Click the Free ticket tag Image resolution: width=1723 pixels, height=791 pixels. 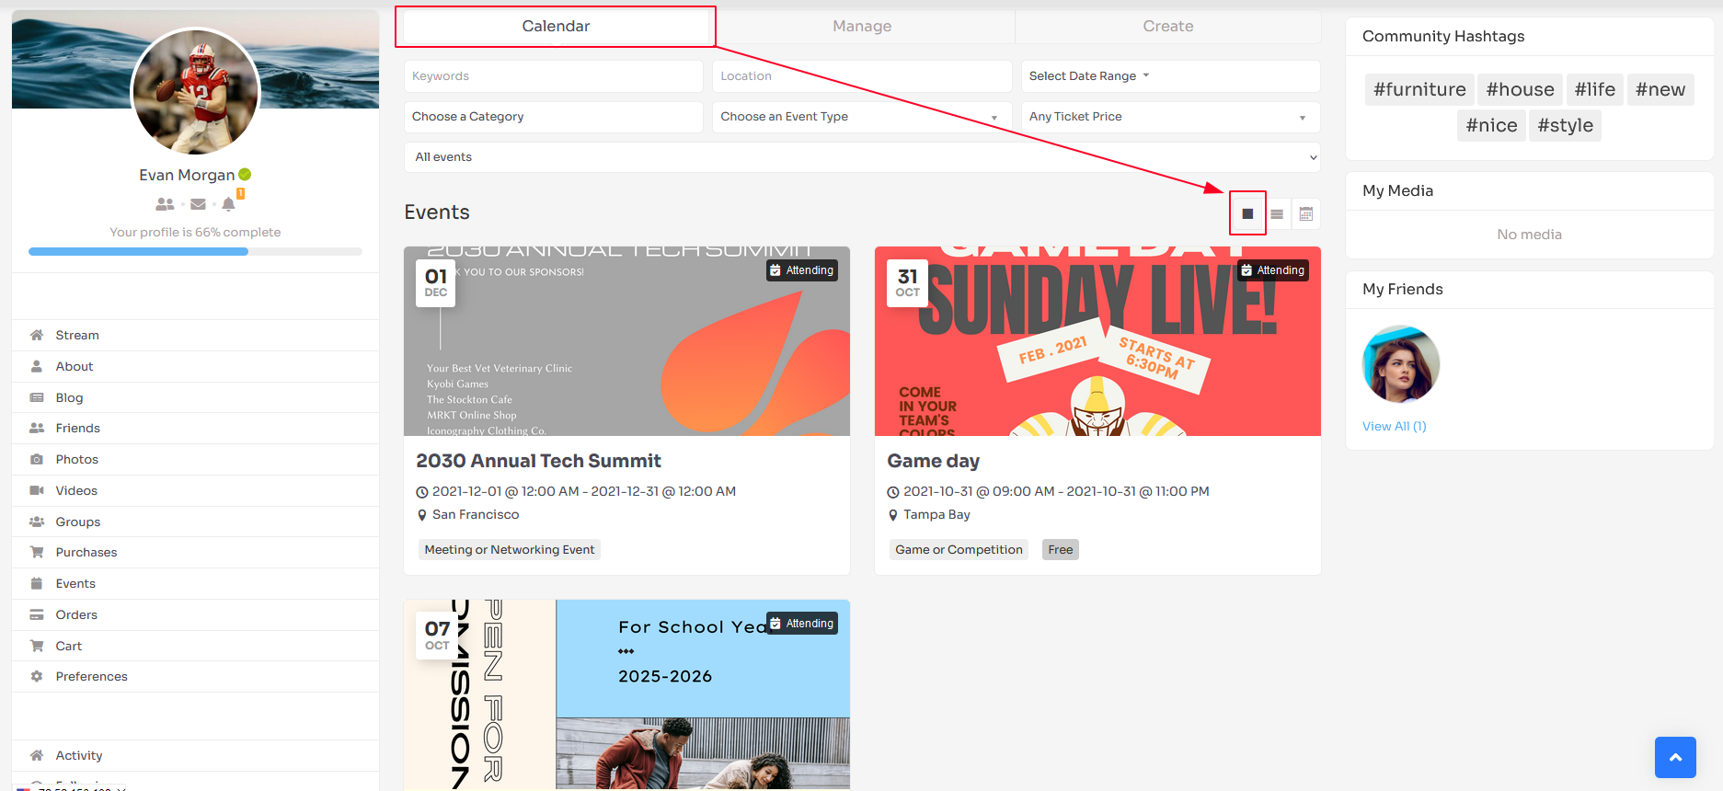pyautogui.click(x=1061, y=550)
